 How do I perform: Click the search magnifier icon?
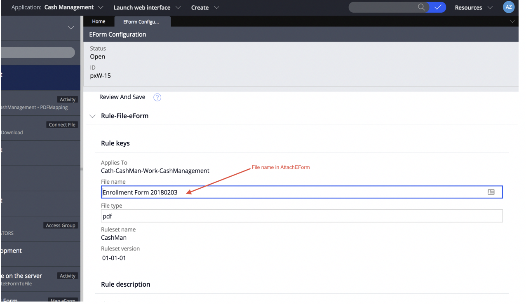[x=421, y=7]
